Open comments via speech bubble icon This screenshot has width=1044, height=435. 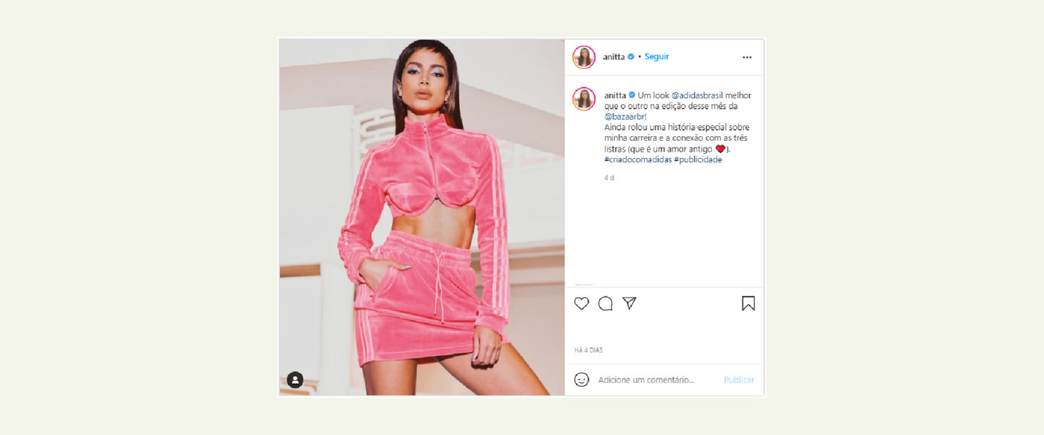[x=606, y=303]
